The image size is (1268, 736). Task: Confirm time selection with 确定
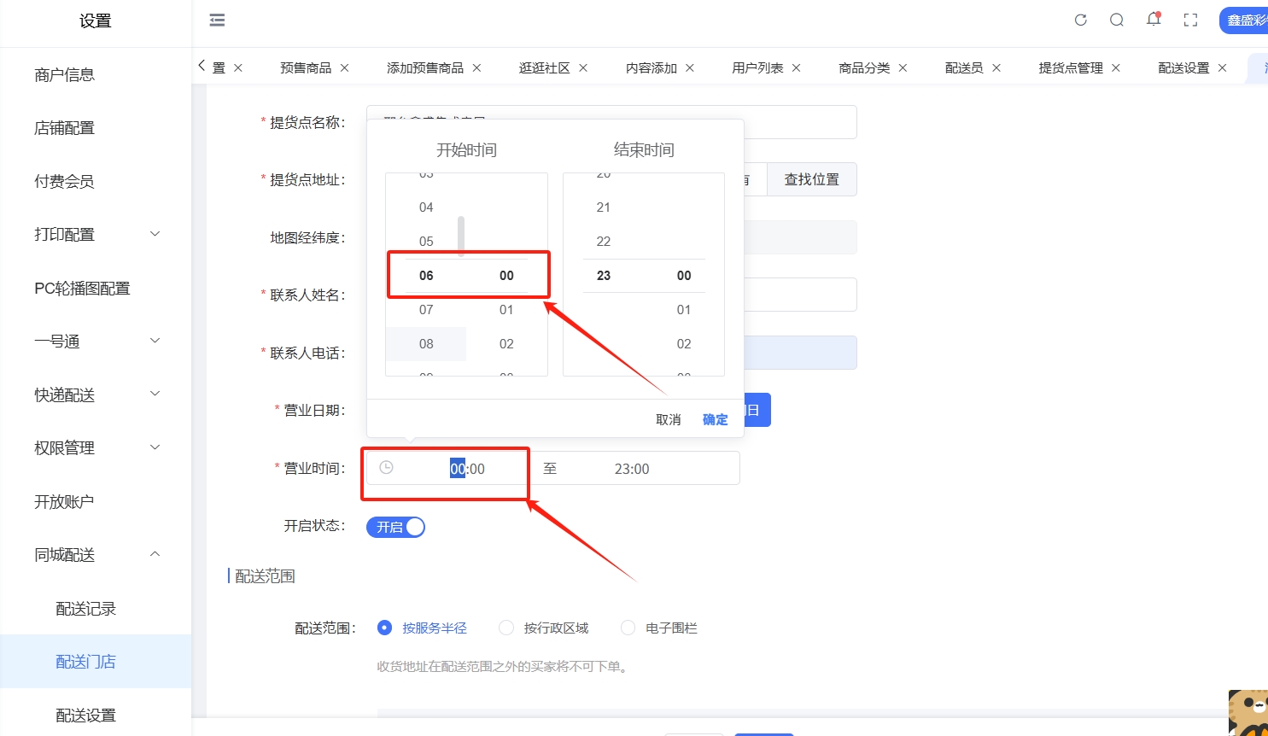(715, 419)
